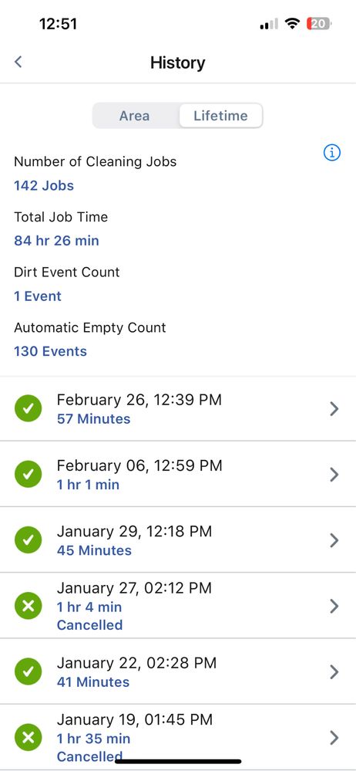Viewport: 356px width, 771px height.
Task: Tap green checkmark for January 29 job
Action: [29, 540]
